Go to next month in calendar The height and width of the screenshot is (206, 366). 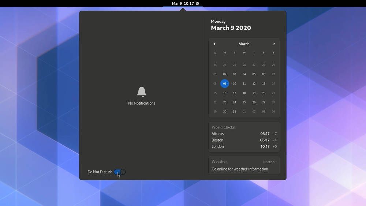click(x=274, y=44)
